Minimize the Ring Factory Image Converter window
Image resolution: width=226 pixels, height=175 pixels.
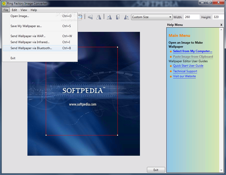pyautogui.click(x=202, y=2)
